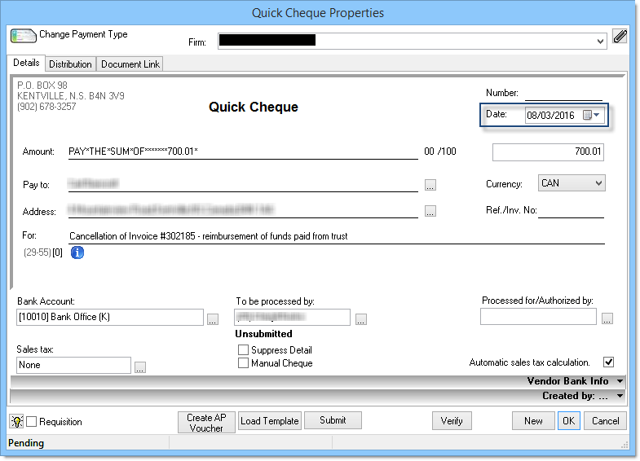Open the Firm dropdown list

(600, 42)
